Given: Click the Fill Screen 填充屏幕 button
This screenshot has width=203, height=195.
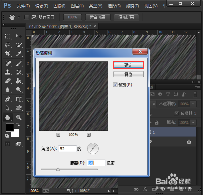Looking at the screenshot, I should 126,17.
